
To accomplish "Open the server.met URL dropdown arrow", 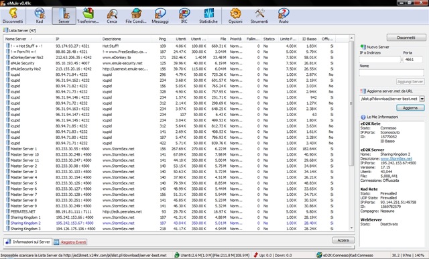I will tap(422, 99).
